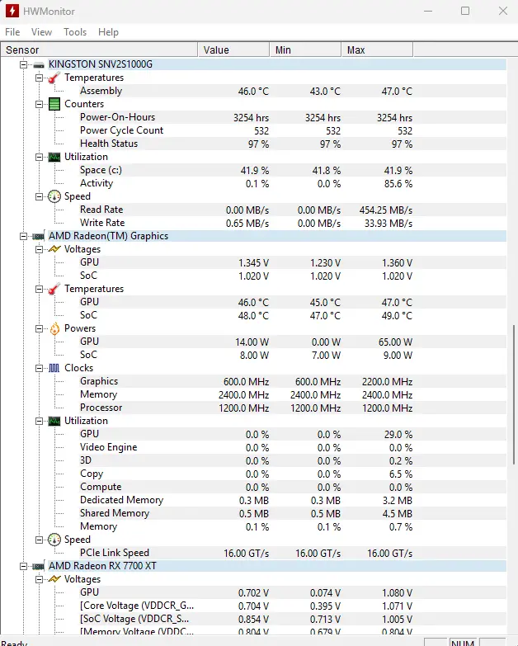
Task: Click the Kingston drive icon
Action: tap(39, 64)
